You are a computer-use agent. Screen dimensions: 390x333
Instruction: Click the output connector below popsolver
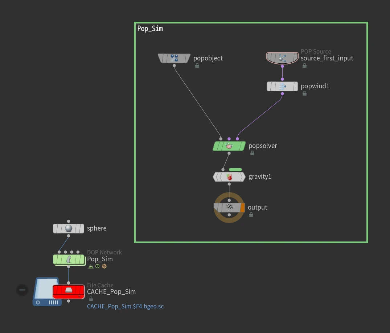pos(229,153)
